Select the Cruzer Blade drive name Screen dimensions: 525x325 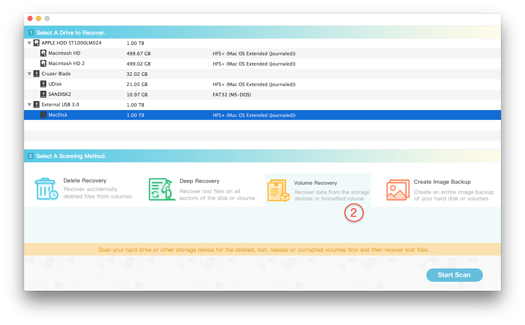[x=56, y=74]
